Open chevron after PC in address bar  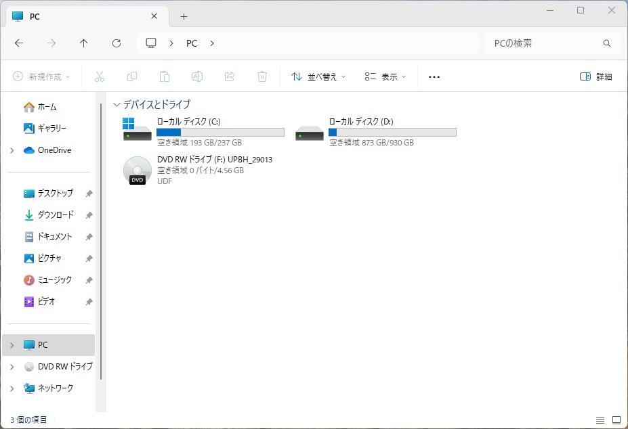[x=212, y=43]
